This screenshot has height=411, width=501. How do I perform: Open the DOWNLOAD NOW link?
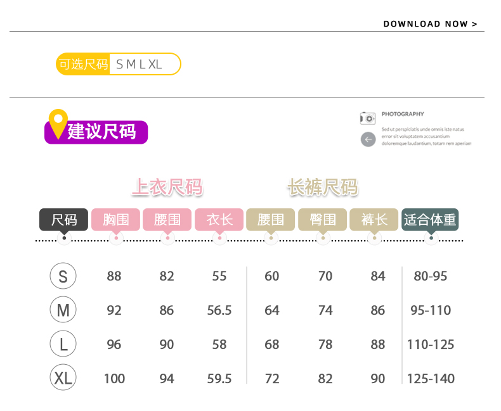click(430, 24)
